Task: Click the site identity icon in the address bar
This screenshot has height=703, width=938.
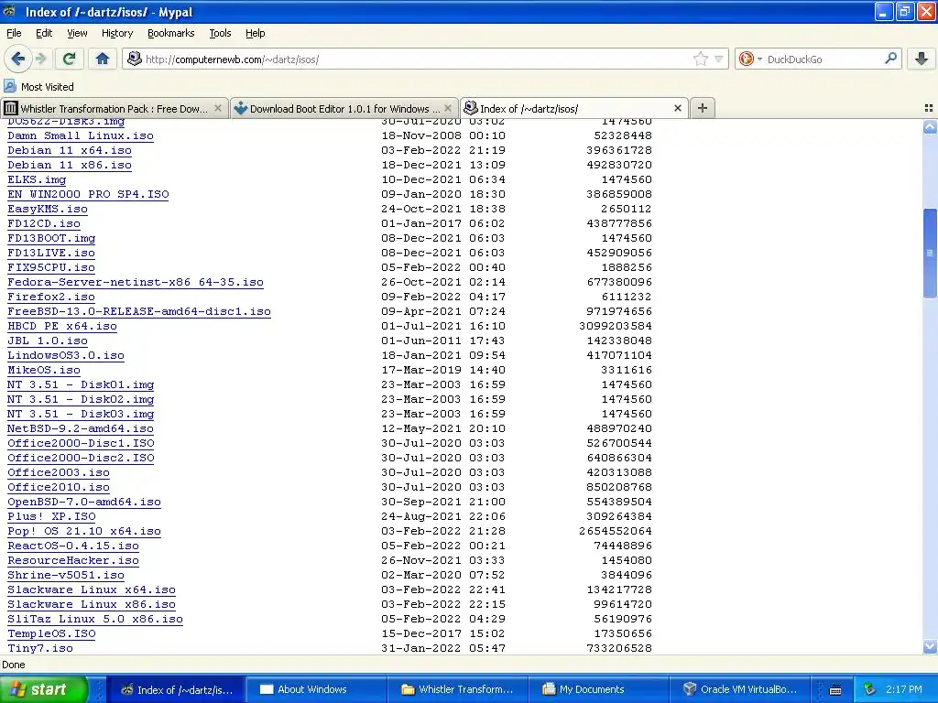Action: click(135, 59)
